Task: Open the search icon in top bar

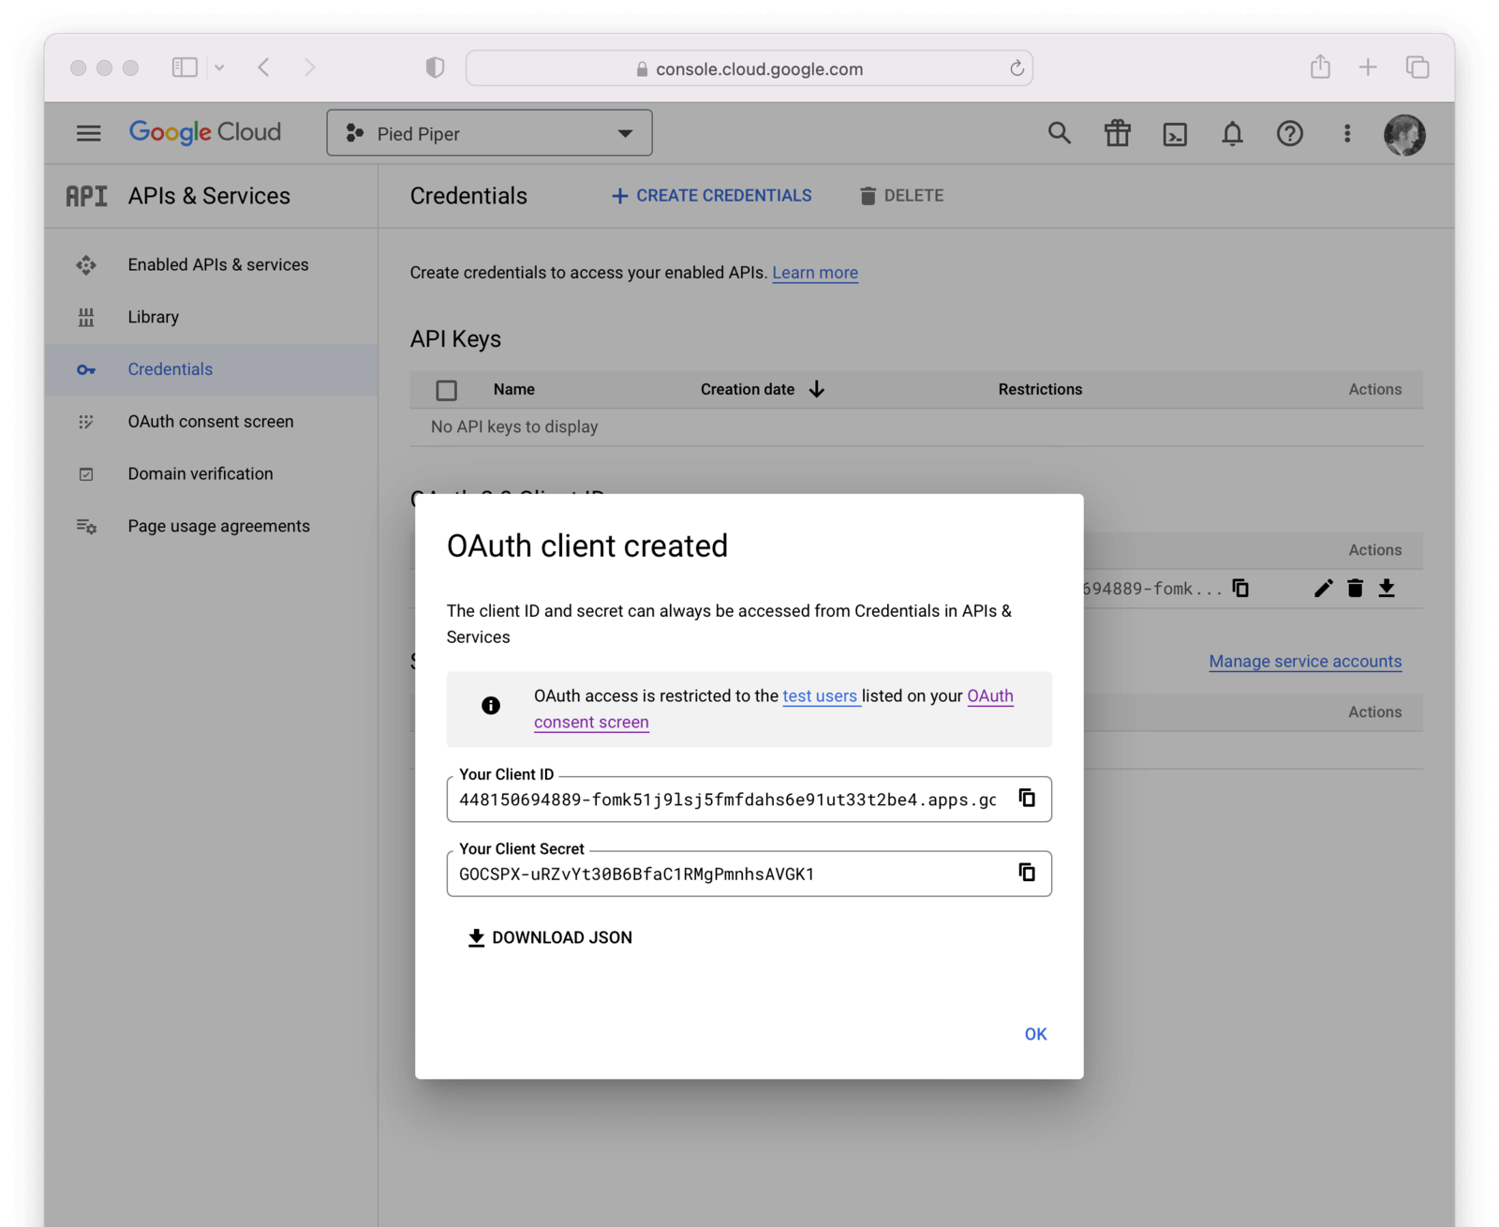Action: (x=1059, y=133)
